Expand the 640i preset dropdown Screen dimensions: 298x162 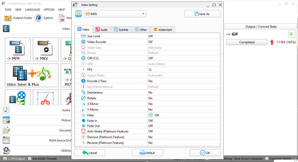[x=143, y=14]
